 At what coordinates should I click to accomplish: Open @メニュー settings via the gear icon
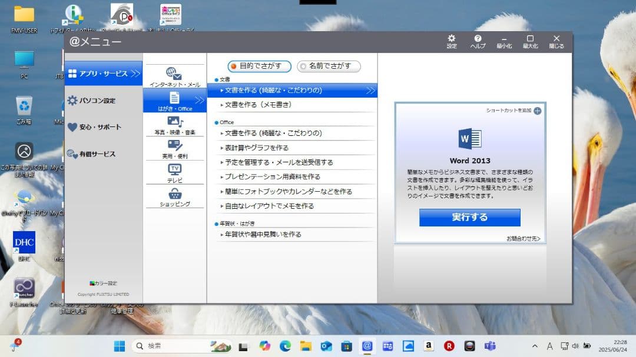coord(451,40)
